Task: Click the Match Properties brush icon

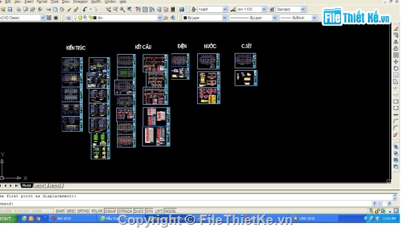Action: tap(76, 10)
